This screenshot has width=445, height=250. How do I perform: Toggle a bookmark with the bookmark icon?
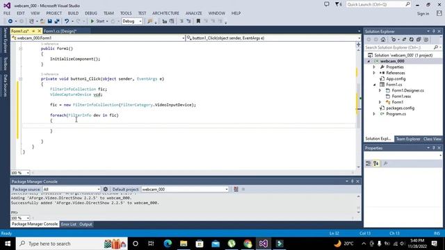pos(198,22)
